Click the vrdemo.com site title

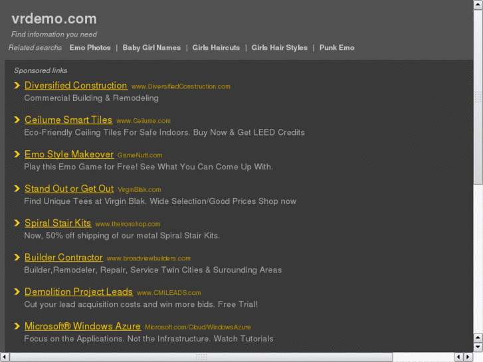tap(54, 19)
